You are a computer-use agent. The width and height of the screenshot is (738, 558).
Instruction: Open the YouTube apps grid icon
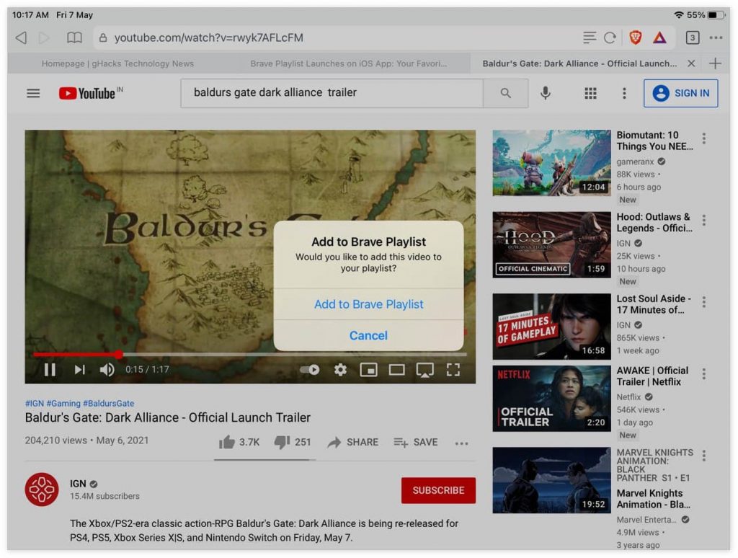(590, 93)
